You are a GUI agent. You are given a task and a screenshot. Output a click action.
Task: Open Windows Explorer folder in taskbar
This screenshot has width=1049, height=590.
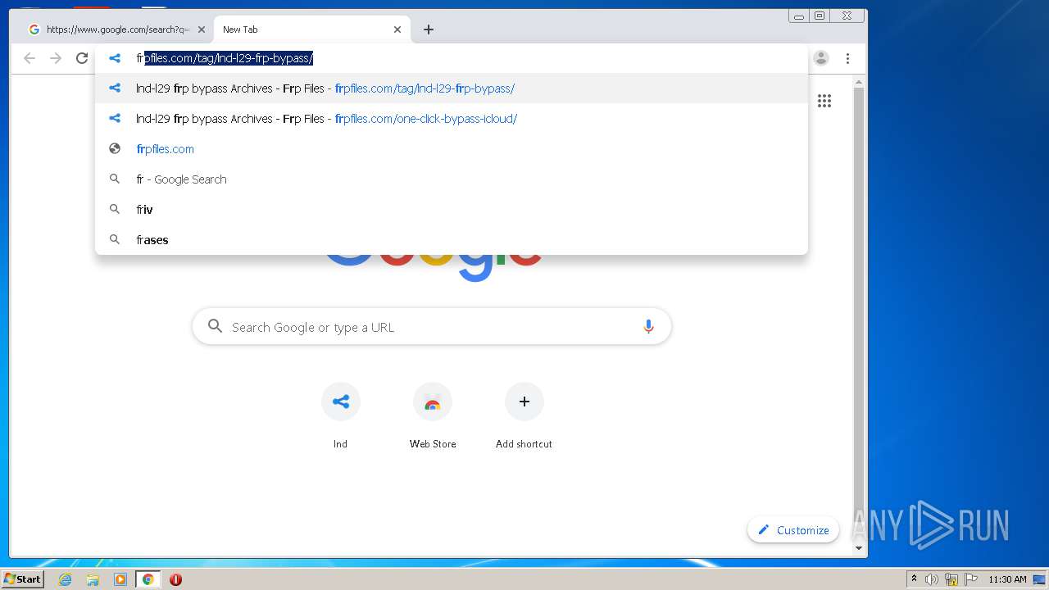pos(93,579)
